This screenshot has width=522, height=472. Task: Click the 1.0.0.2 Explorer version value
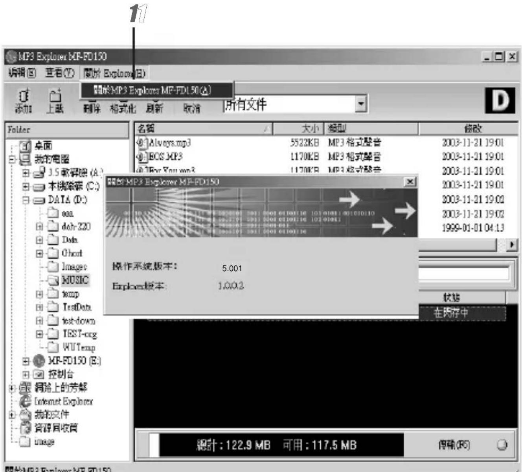tap(231, 286)
